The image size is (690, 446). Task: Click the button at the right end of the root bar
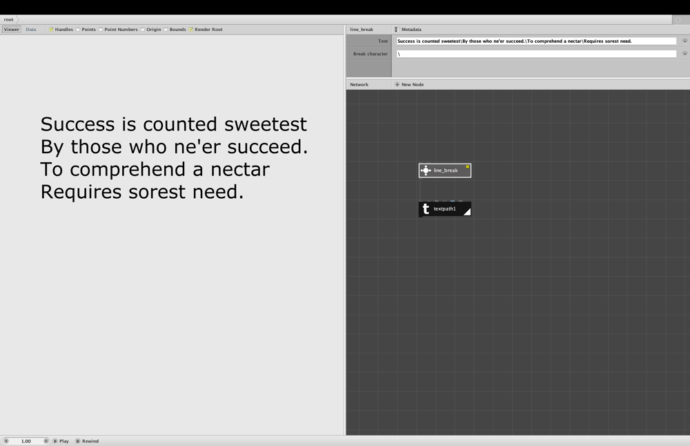tap(678, 20)
